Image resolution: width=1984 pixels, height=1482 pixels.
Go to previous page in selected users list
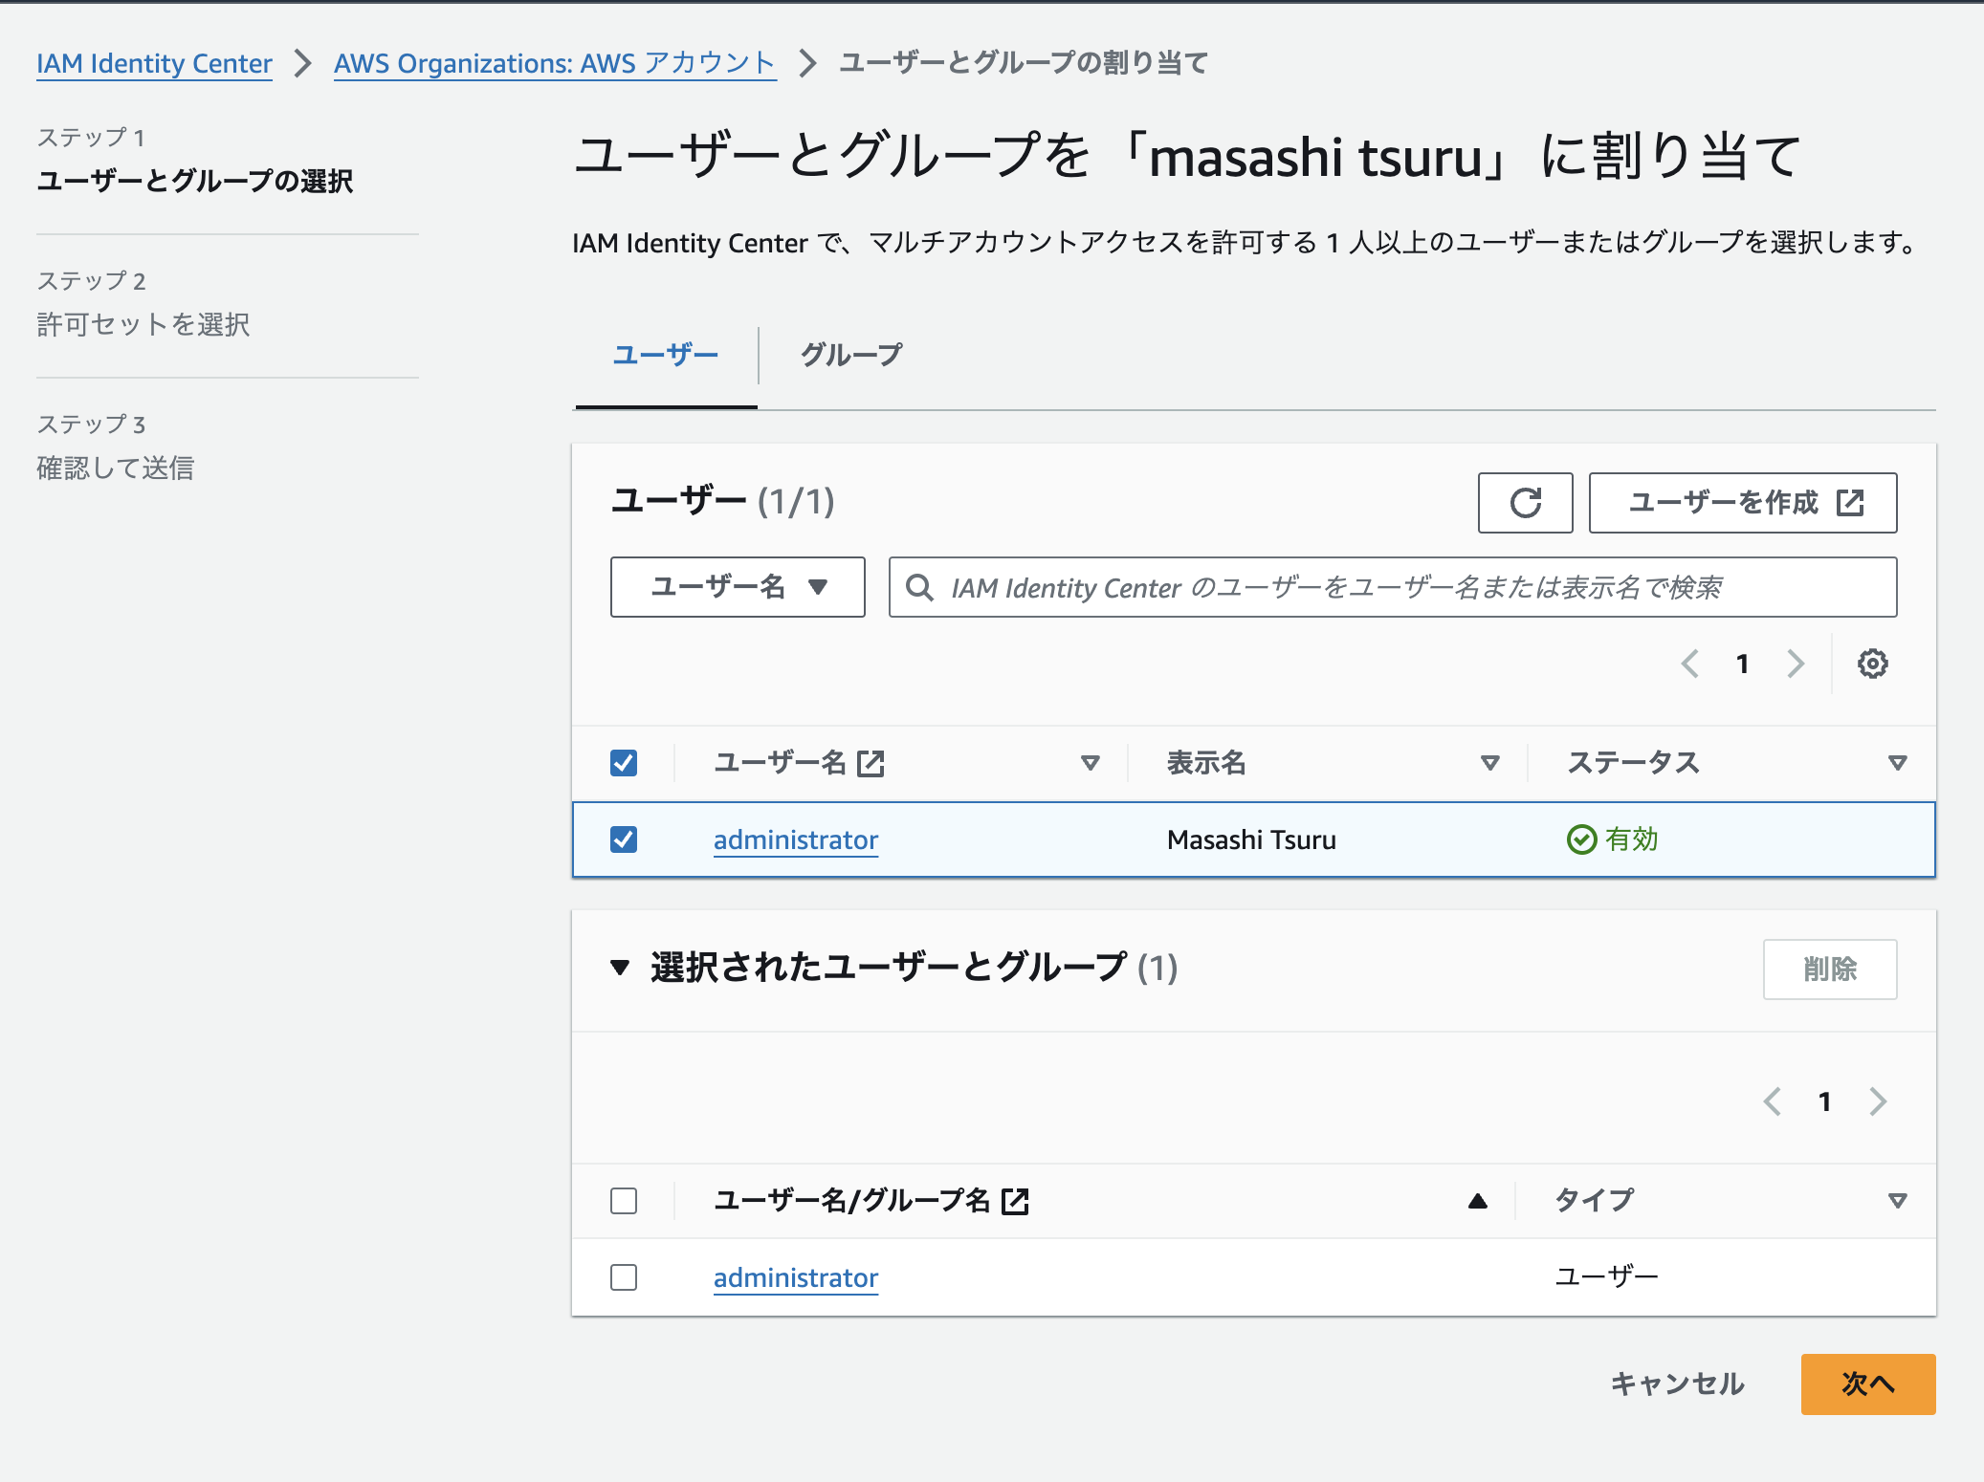point(1773,1101)
